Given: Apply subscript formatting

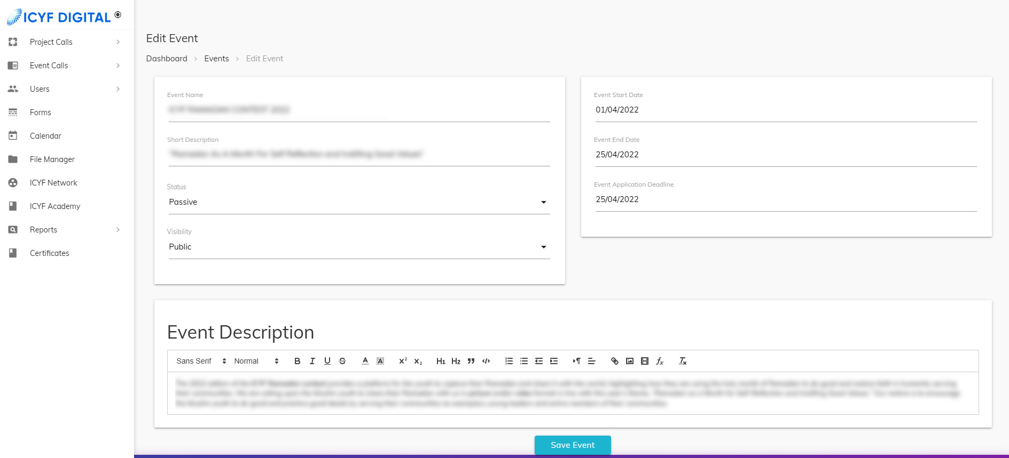Looking at the screenshot, I should 418,361.
